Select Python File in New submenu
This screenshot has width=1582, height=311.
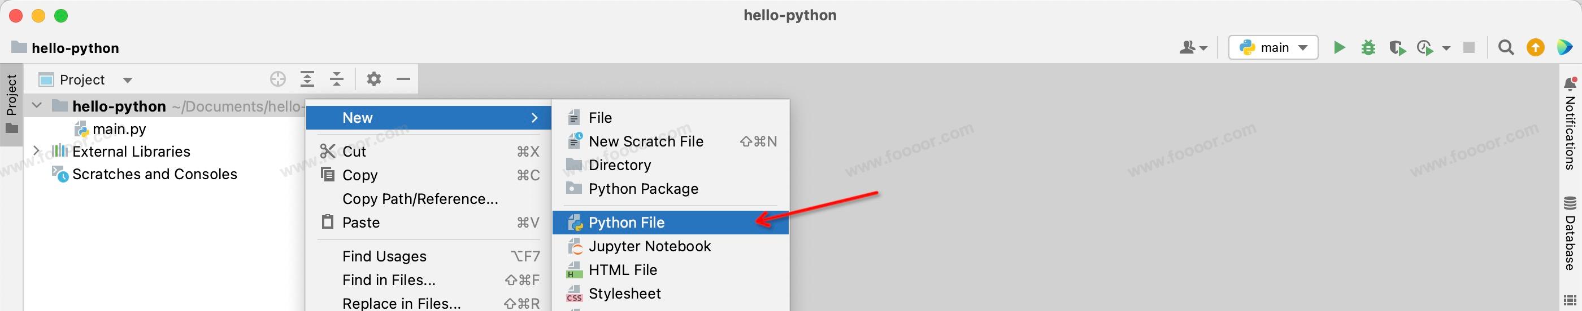pyautogui.click(x=626, y=222)
